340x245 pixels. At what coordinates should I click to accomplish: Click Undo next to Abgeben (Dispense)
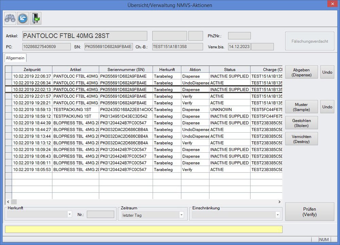tap(327, 72)
